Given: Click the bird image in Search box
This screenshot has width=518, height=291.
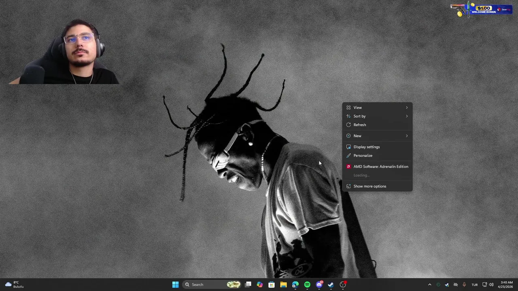Looking at the screenshot, I should [x=234, y=285].
